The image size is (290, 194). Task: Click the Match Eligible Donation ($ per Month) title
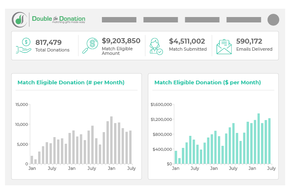pos(208,82)
